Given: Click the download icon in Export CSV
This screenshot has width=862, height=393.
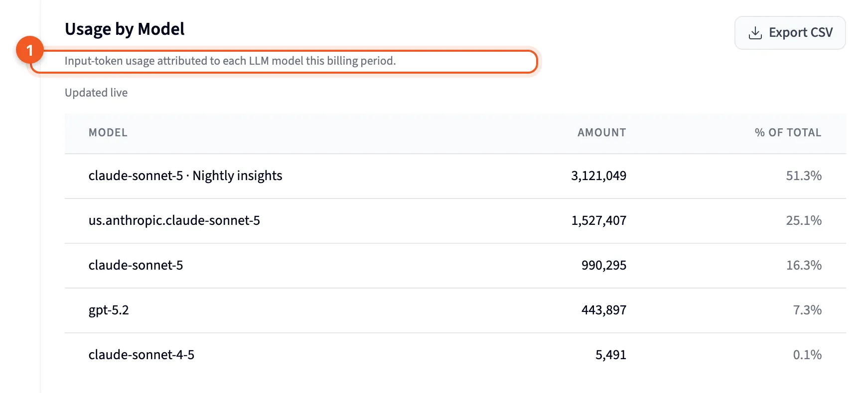Looking at the screenshot, I should pyautogui.click(x=755, y=33).
